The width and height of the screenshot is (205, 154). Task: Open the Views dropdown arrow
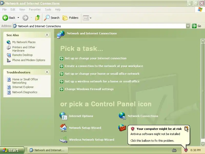click(91, 18)
